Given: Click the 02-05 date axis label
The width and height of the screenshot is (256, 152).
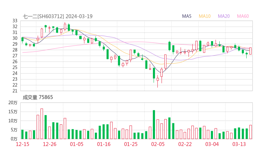Looking at the screenshot, I should click(158, 144).
